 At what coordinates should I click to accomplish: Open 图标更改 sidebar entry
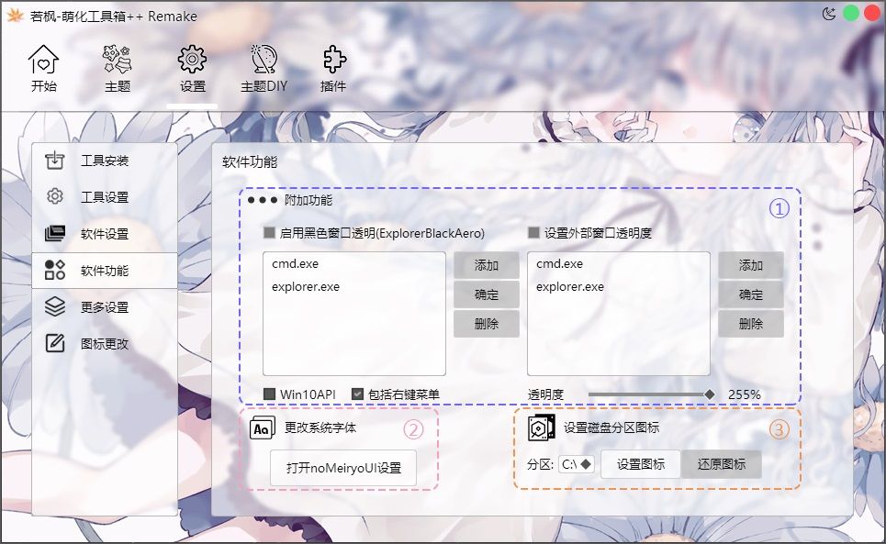click(105, 344)
